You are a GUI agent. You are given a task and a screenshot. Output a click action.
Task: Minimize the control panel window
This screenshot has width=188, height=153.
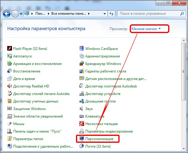point(160,3)
